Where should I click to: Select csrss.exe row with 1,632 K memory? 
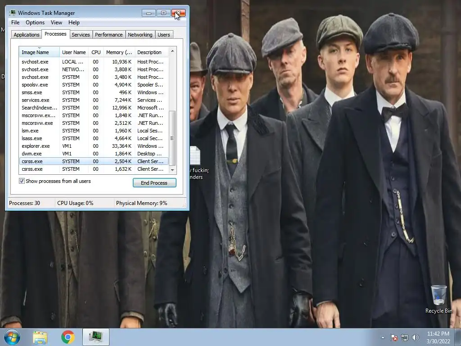(x=94, y=169)
